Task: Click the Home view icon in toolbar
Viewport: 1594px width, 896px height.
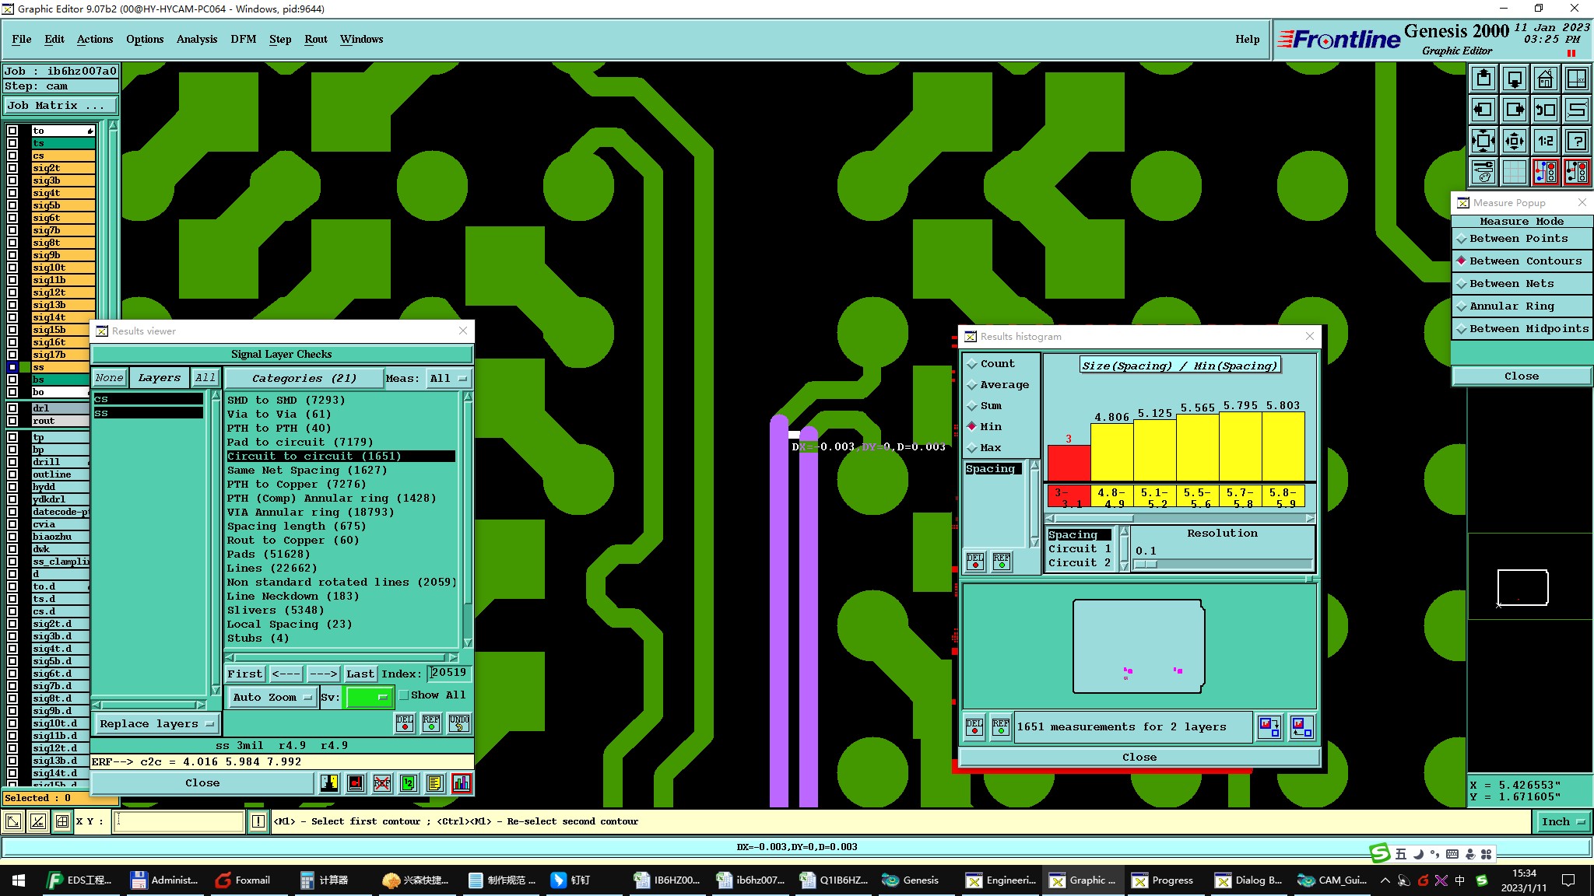Action: click(x=1545, y=79)
